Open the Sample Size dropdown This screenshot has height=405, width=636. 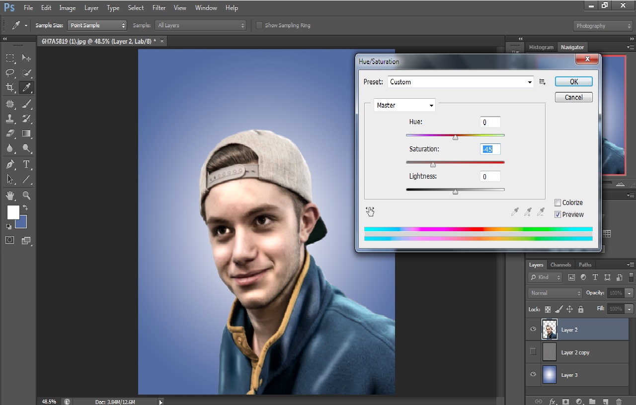(x=97, y=25)
